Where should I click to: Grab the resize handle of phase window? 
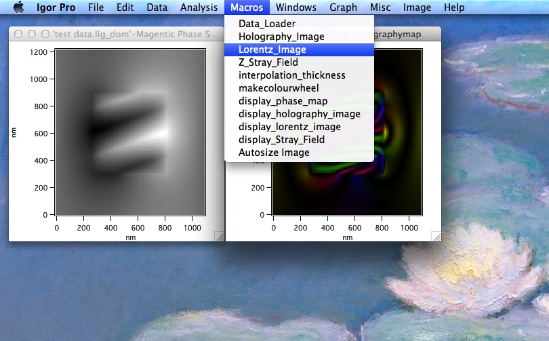[219, 236]
